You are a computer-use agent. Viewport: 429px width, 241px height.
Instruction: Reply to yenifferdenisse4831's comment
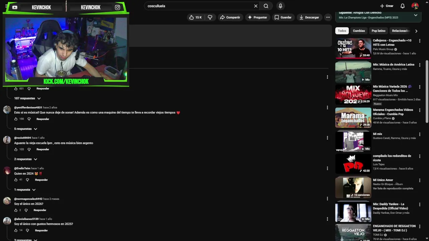[x=43, y=119]
